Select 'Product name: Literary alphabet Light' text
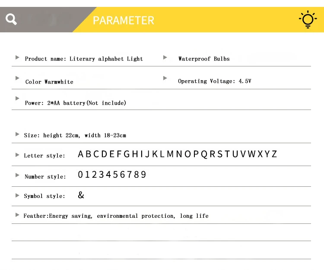 [84, 59]
